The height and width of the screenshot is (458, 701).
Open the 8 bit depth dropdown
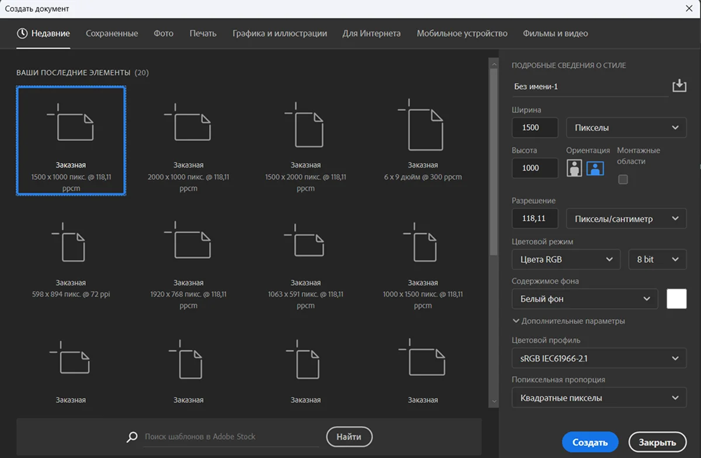point(657,259)
